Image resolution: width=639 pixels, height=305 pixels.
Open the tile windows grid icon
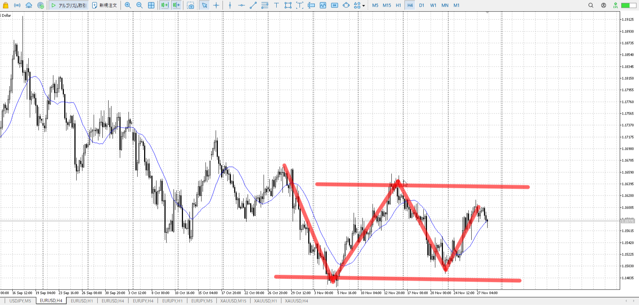tap(151, 5)
